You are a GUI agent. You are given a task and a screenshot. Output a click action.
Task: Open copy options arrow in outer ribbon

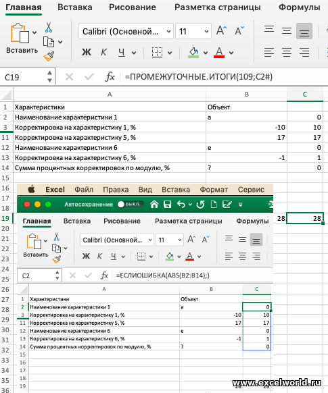point(60,42)
